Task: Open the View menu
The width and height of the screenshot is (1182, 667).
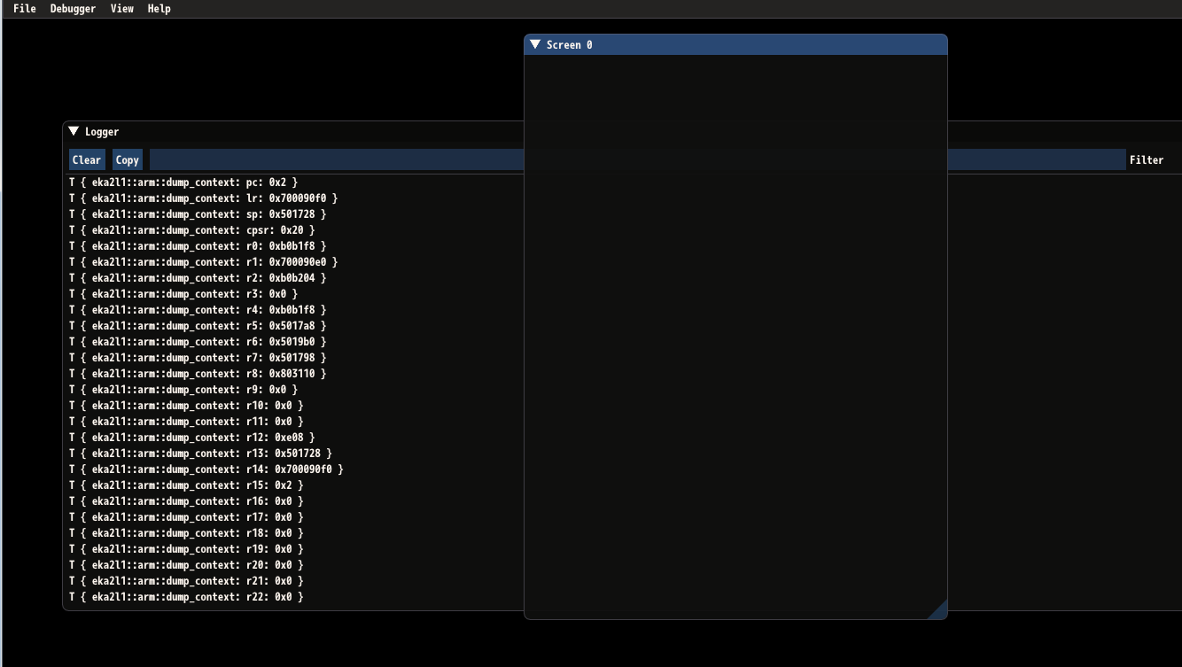Action: (x=121, y=9)
